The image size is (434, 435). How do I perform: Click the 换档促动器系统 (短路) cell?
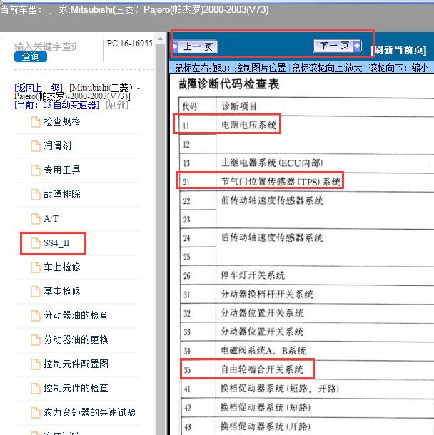266,407
